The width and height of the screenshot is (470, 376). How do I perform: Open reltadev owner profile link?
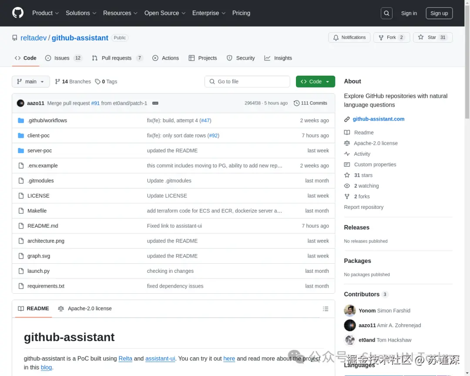click(34, 38)
